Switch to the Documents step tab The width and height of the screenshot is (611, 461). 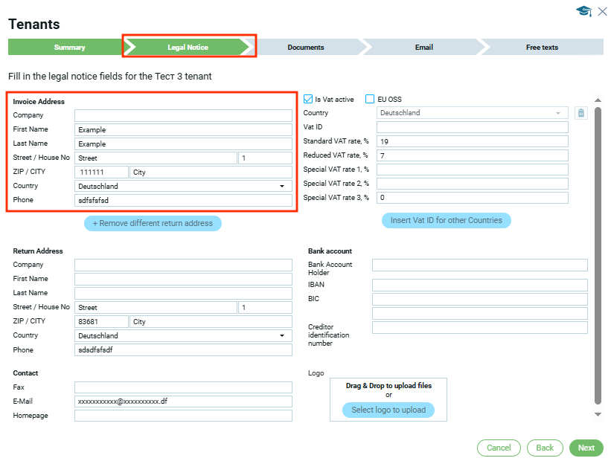(306, 48)
